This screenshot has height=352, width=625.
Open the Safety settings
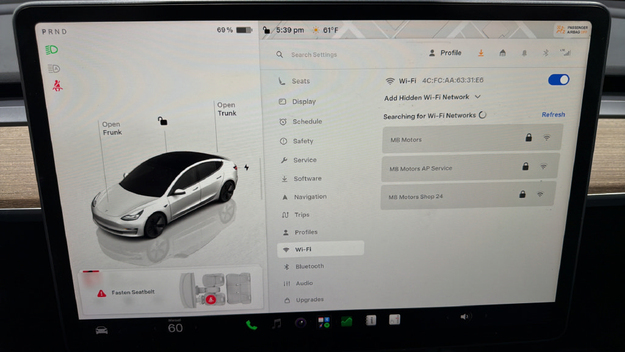click(297, 141)
